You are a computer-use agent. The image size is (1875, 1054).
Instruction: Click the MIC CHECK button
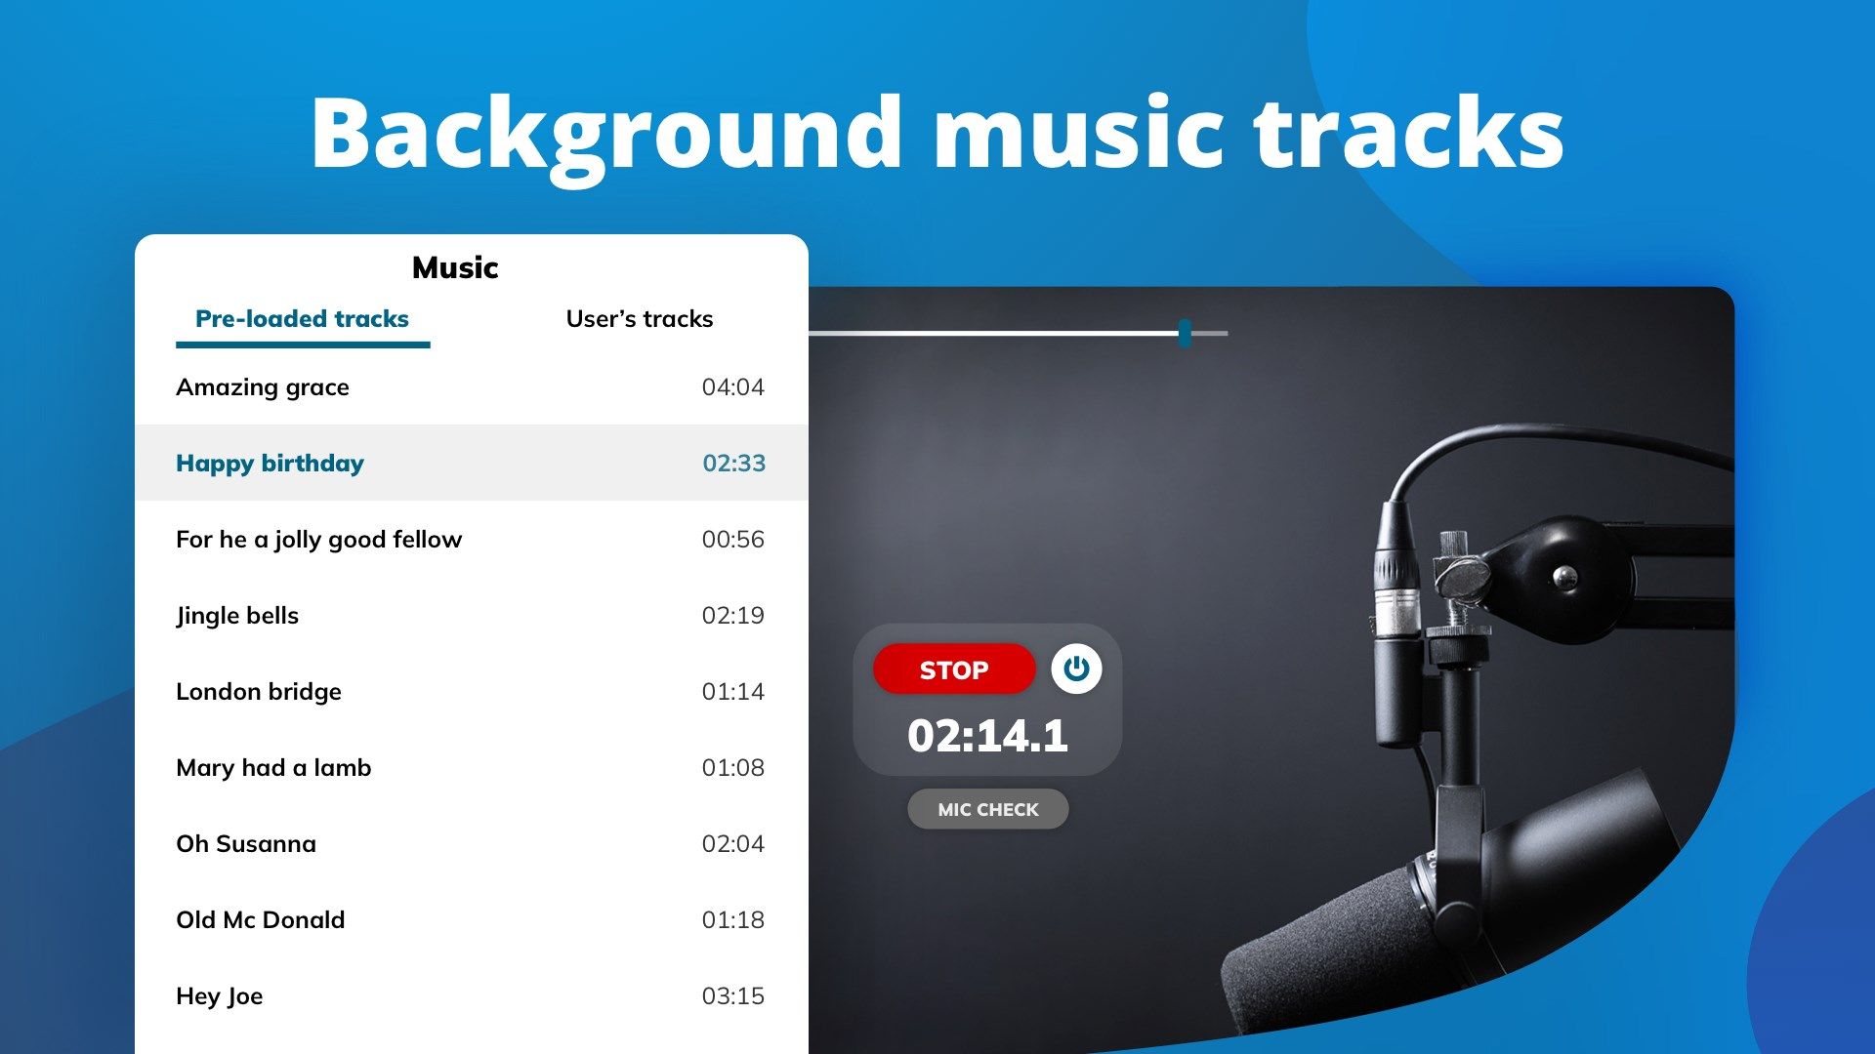988,809
